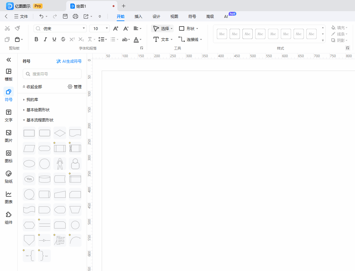Select the 模板 (template) sidebar icon
This screenshot has width=355, height=271.
click(x=9, y=74)
